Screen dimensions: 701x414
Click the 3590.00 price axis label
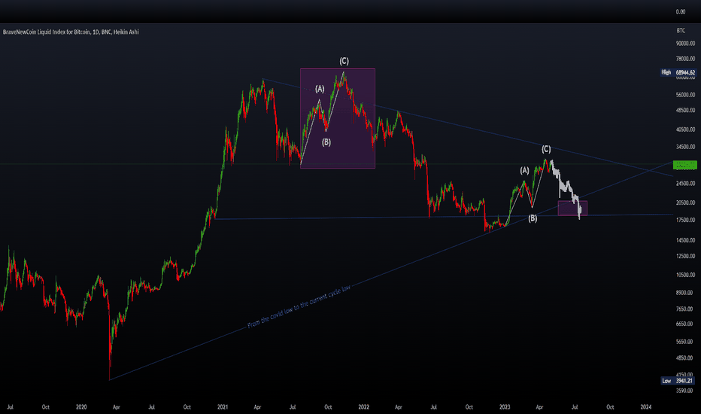(x=686, y=391)
